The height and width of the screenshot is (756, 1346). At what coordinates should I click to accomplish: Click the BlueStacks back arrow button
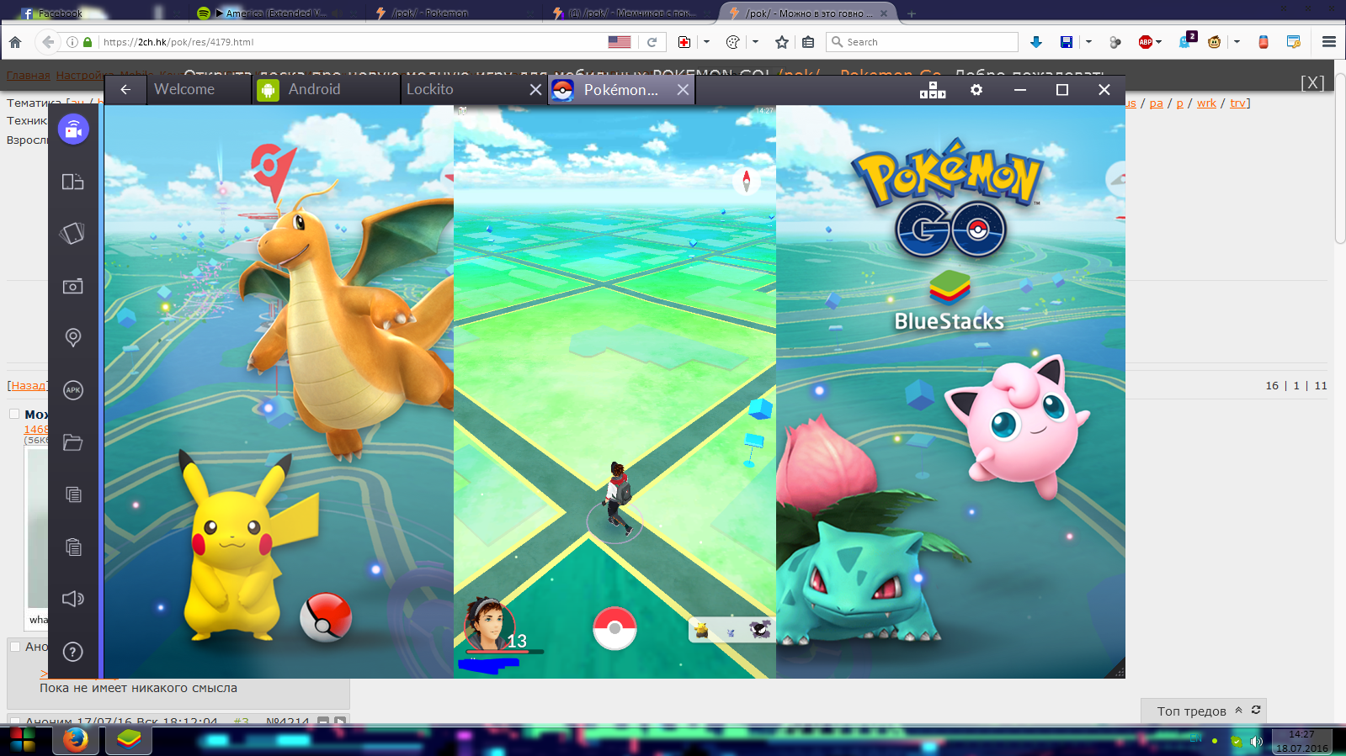coord(125,89)
